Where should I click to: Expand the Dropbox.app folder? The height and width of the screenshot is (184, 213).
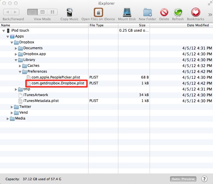point(16,54)
